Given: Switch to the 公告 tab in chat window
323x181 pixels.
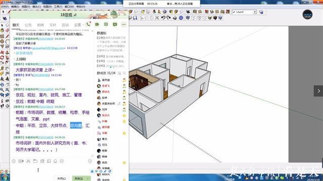Looking at the screenshot, I should click(x=28, y=25).
